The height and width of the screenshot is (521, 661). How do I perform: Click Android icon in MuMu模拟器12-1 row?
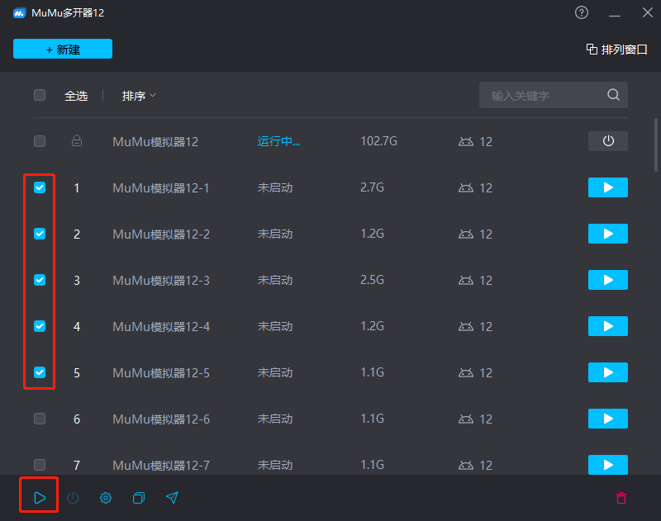point(466,188)
